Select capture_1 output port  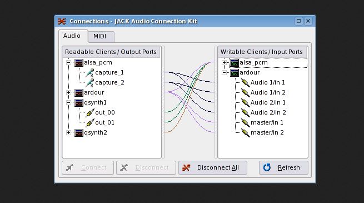109,73
